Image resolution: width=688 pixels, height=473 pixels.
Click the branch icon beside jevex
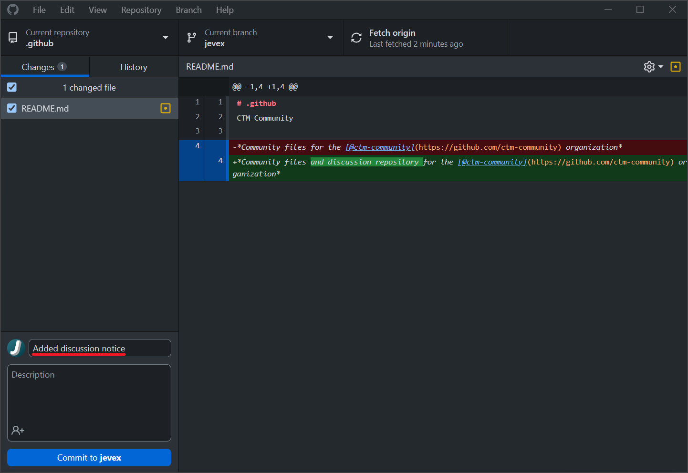point(192,38)
